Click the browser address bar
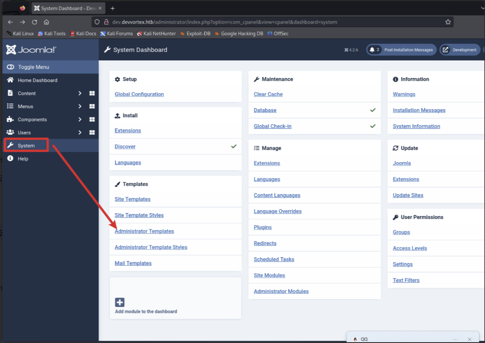This screenshot has width=485, height=343. point(268,22)
